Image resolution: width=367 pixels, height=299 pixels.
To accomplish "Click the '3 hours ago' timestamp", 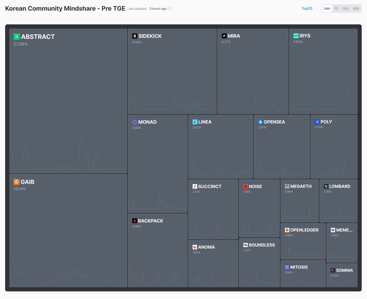I will click(158, 9).
